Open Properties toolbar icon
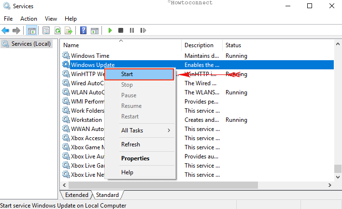This screenshot has height=209, width=342. pos(46,30)
